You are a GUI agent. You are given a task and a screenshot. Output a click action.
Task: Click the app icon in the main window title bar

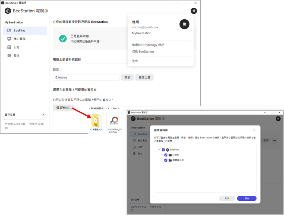(3, 3)
